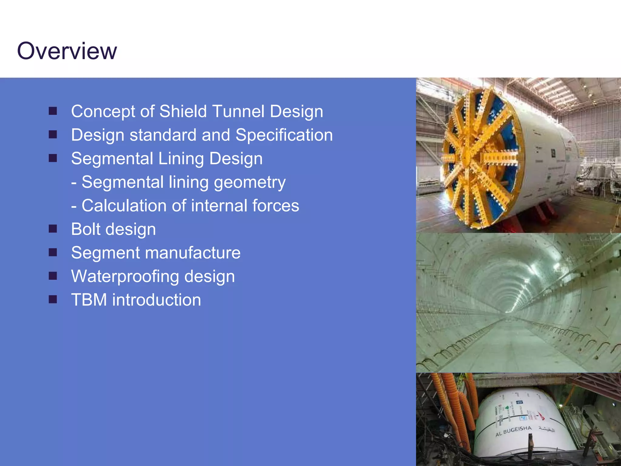
Task: Click the TBM introduction text
Action: click(136, 300)
